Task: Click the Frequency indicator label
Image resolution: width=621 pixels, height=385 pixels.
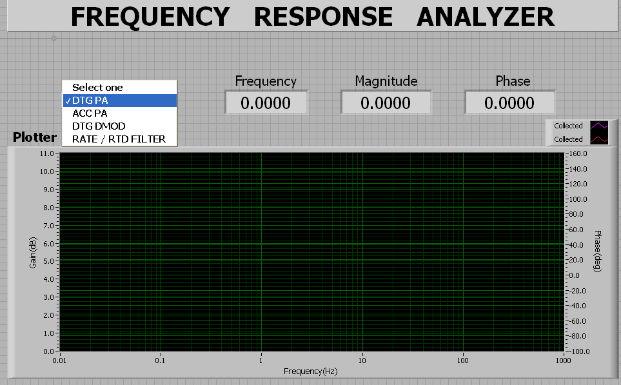Action: (x=266, y=81)
